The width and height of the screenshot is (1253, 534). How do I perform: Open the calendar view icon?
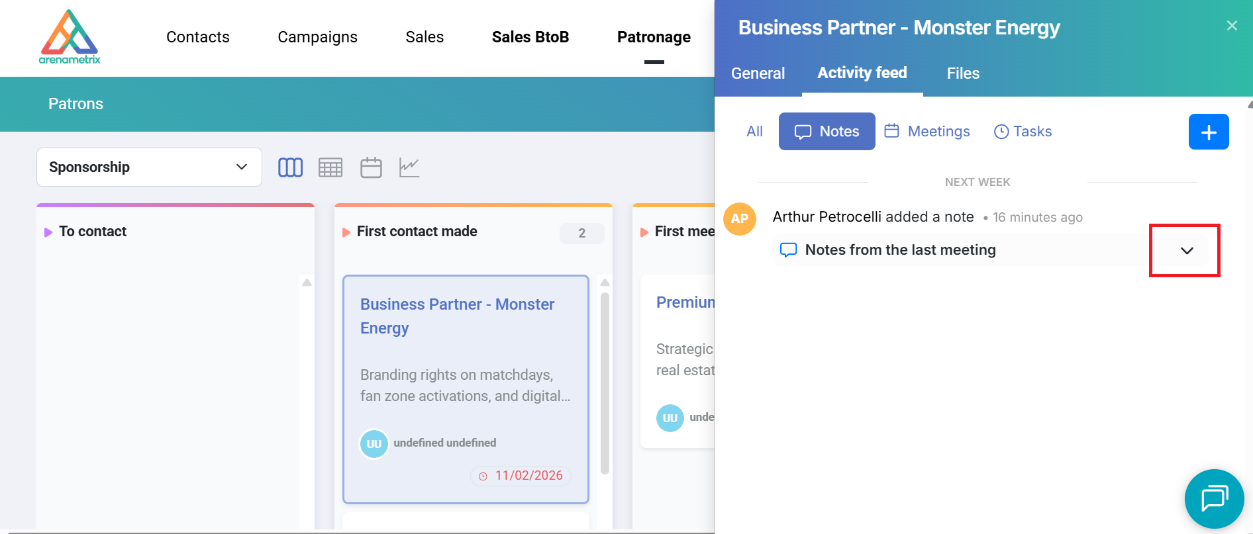371,167
